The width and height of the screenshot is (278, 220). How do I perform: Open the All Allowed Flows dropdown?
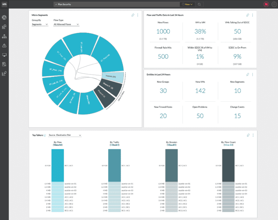pos(66,24)
